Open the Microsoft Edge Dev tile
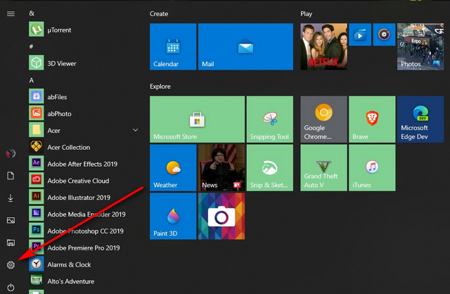Viewport: 450px width, 294px height. tap(420, 119)
